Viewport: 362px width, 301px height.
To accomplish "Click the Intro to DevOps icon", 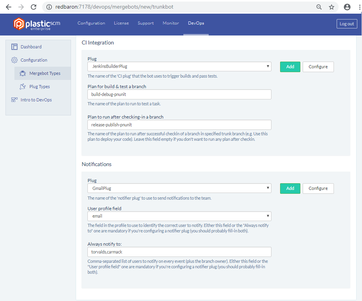I will 14,100.
